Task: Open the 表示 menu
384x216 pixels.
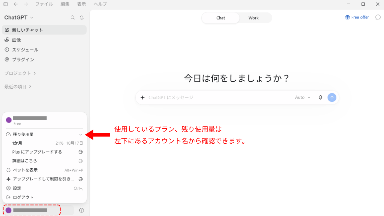Action: tap(82, 4)
